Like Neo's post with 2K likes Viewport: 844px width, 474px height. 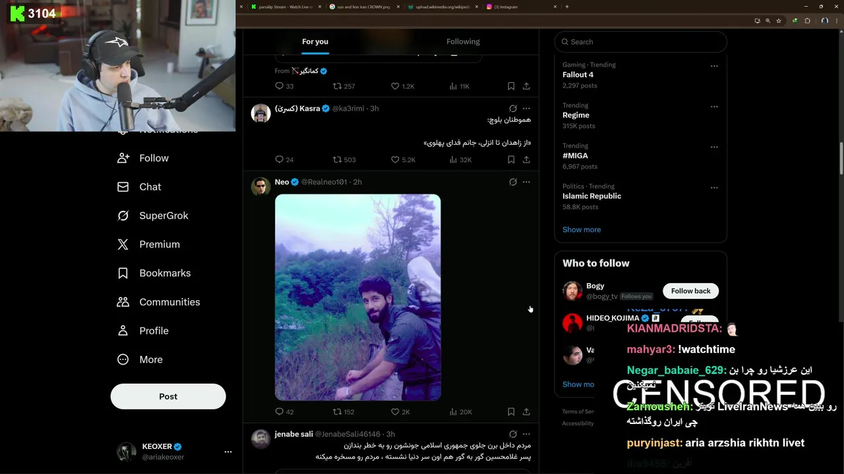(x=400, y=411)
